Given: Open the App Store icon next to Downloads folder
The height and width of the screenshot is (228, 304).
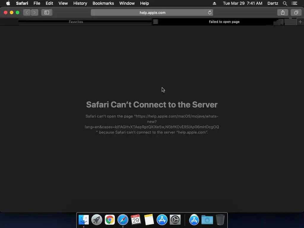Looking at the screenshot, I should click(x=194, y=220).
